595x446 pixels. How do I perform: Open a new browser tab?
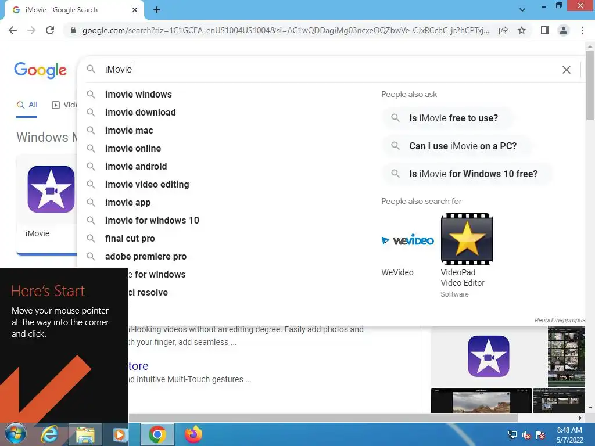point(157,10)
